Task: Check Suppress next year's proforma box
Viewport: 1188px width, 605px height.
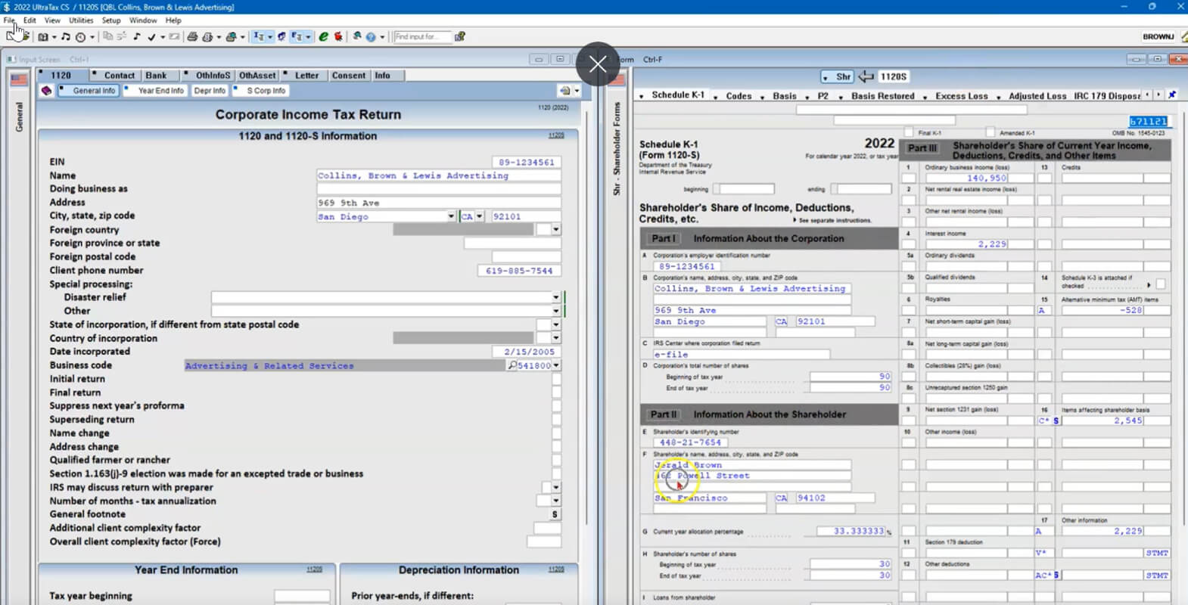Action: [x=556, y=406]
